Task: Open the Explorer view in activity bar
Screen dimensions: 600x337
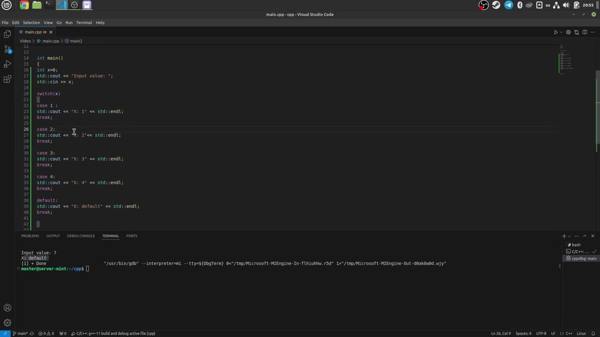Action: point(7,34)
